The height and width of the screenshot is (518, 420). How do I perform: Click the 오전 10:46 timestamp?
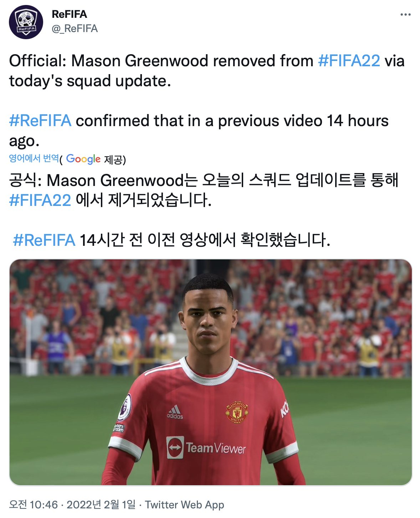pyautogui.click(x=34, y=504)
